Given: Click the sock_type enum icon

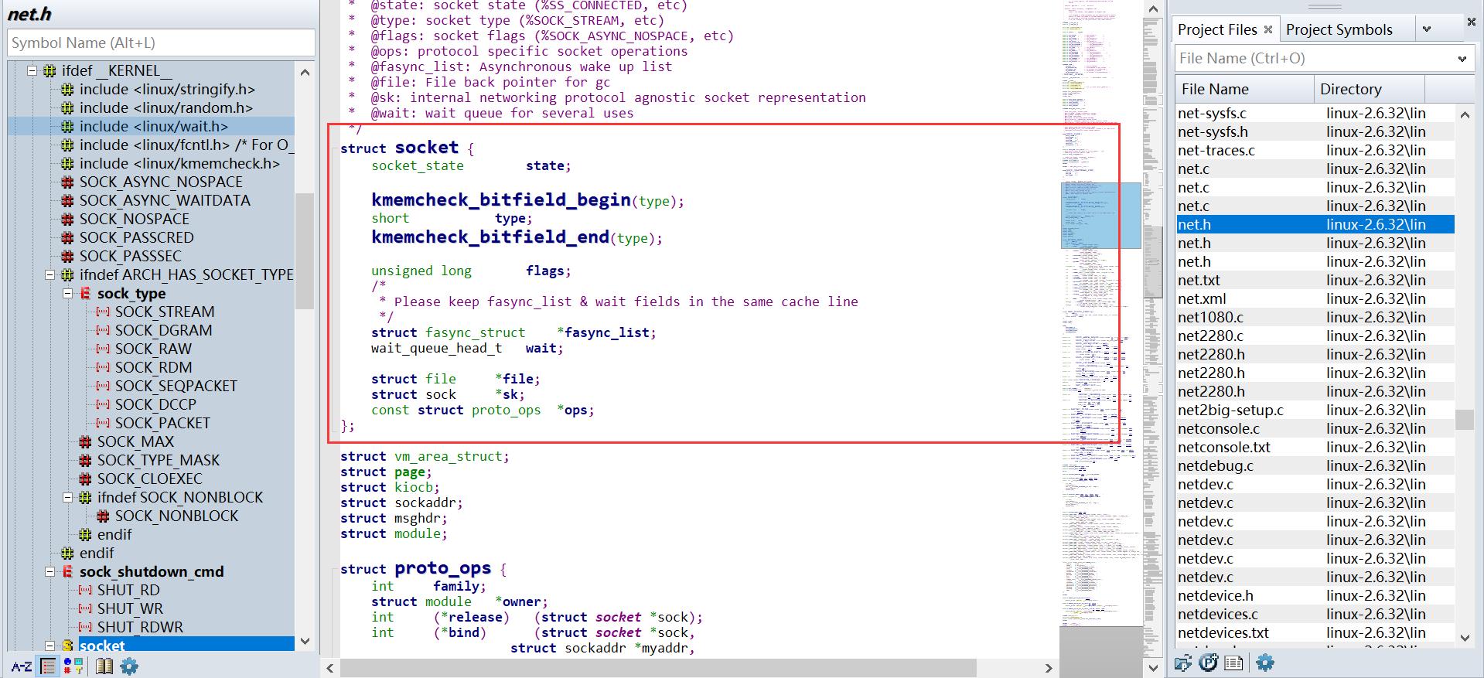Looking at the screenshot, I should [85, 293].
